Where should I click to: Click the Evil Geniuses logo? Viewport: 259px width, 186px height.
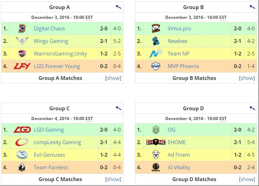coord(22,155)
